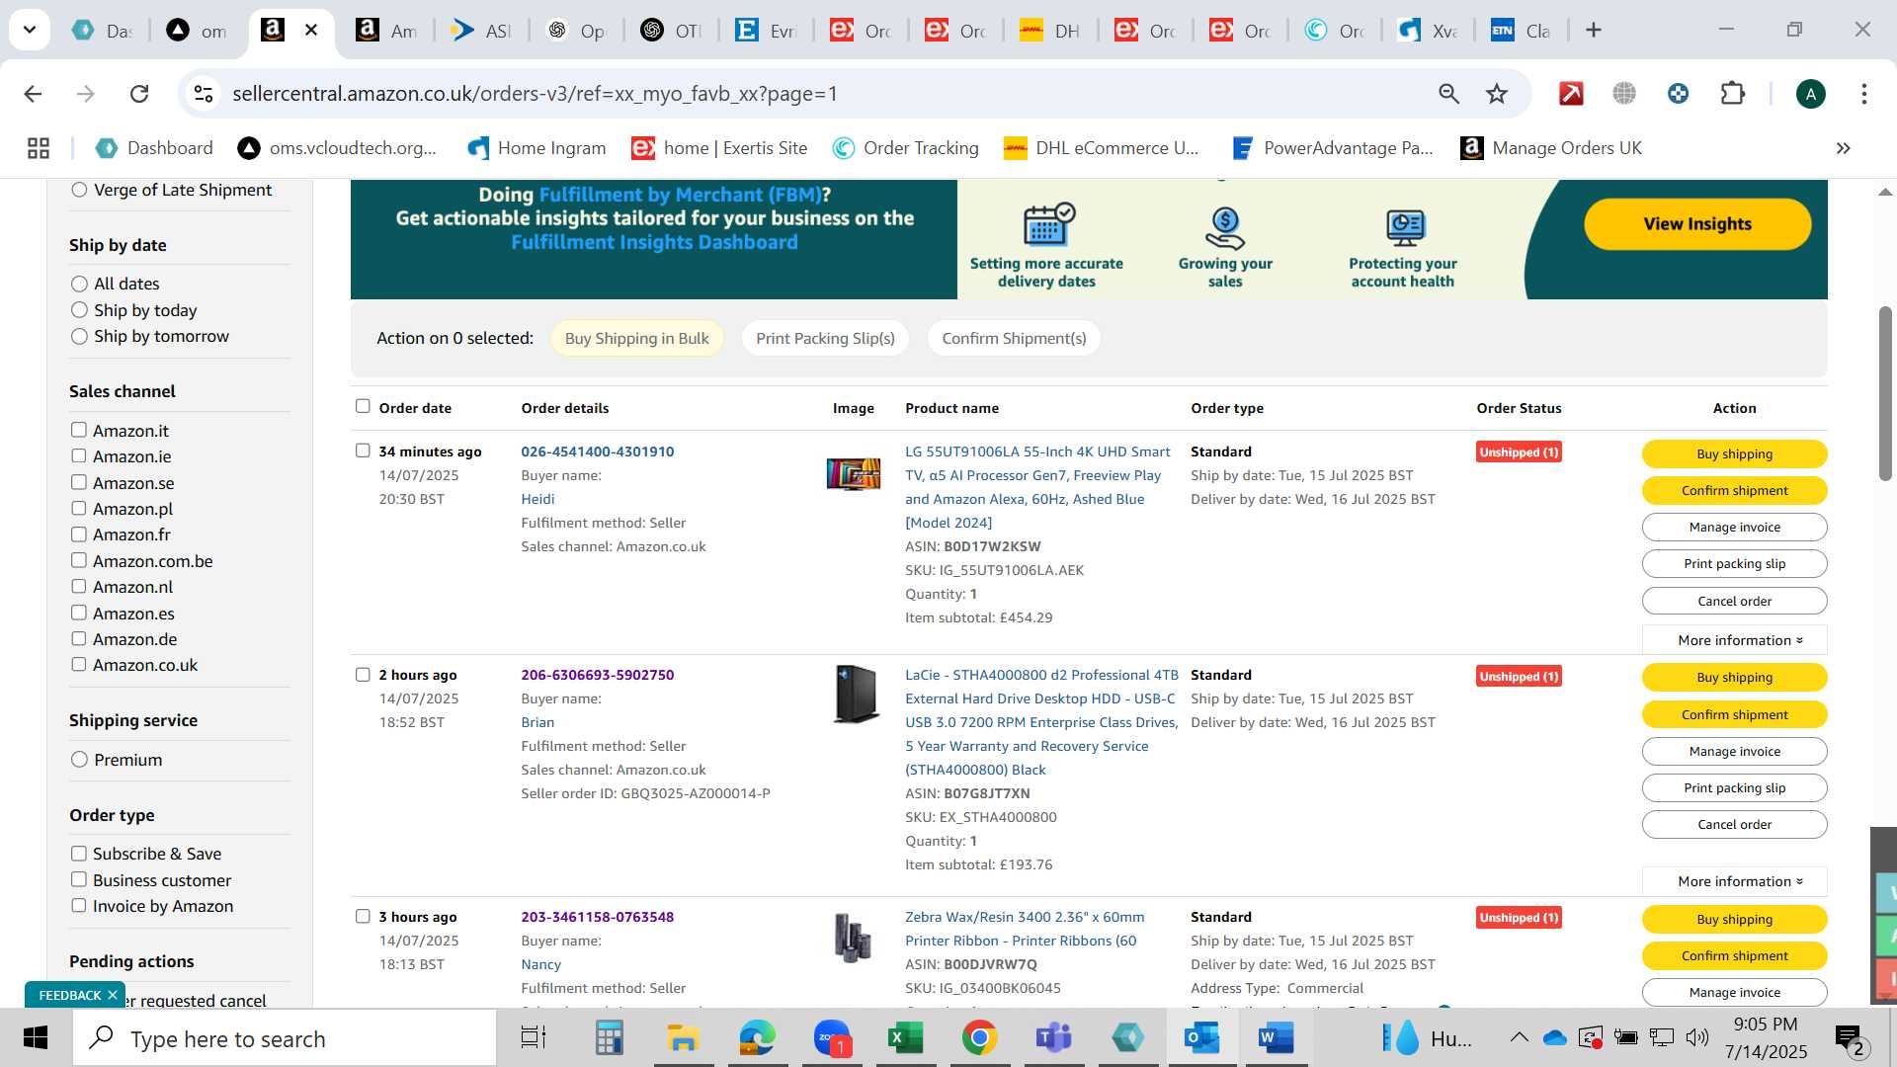
Task: Click Confirm shipment for LaCie order
Action: tap(1735, 714)
